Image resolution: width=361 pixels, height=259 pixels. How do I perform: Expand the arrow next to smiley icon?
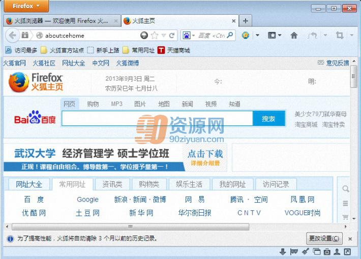pos(257,35)
